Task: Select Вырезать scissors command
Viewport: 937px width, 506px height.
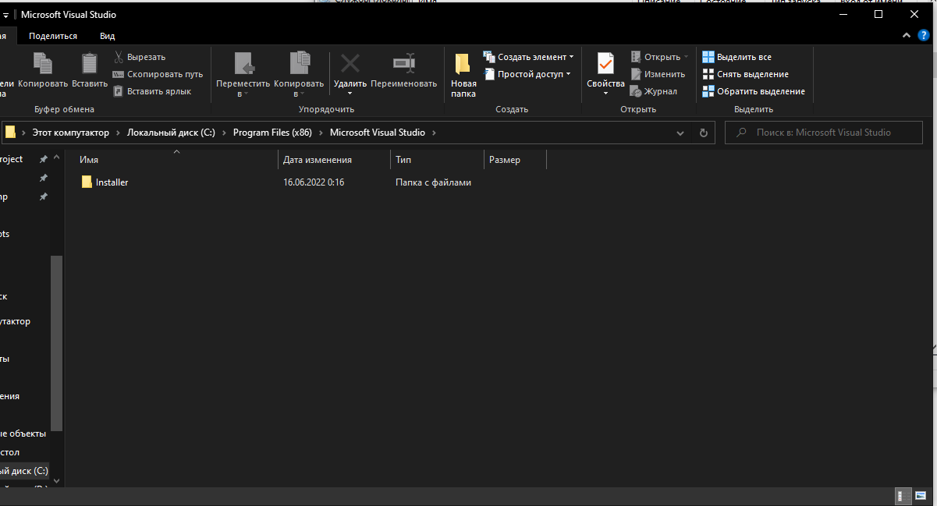Action: pyautogui.click(x=139, y=57)
